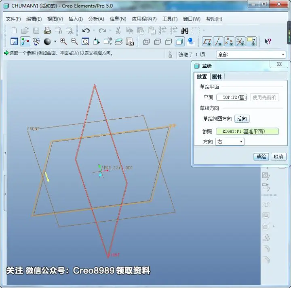Toggle datum planes display

(207, 41)
